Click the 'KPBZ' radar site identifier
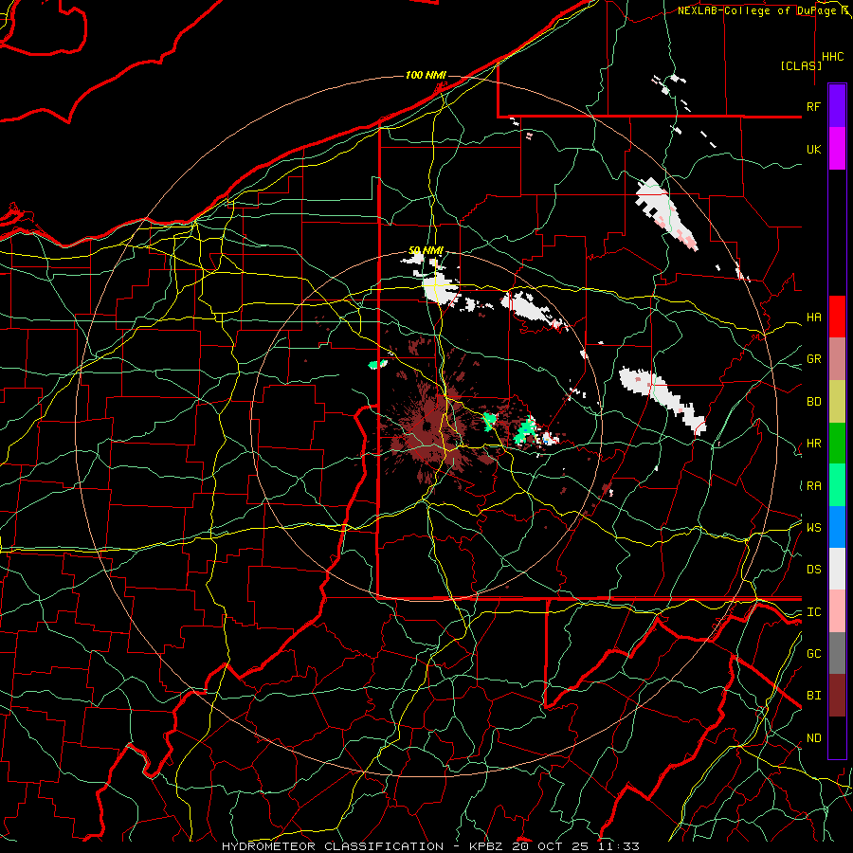Viewport: 853px width, 853px height. tap(486, 846)
